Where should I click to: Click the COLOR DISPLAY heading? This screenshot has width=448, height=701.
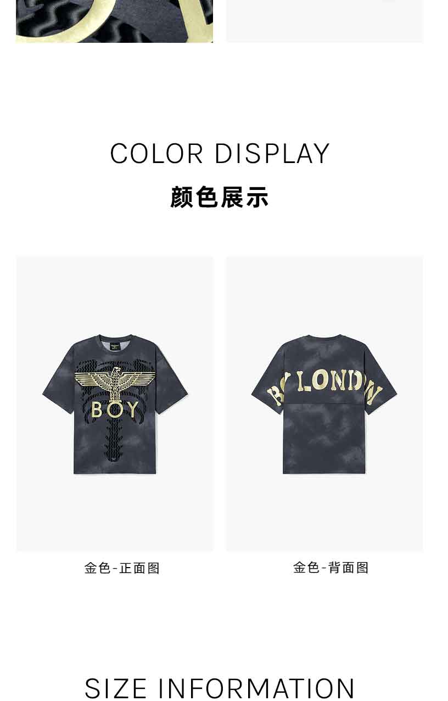pos(220,154)
